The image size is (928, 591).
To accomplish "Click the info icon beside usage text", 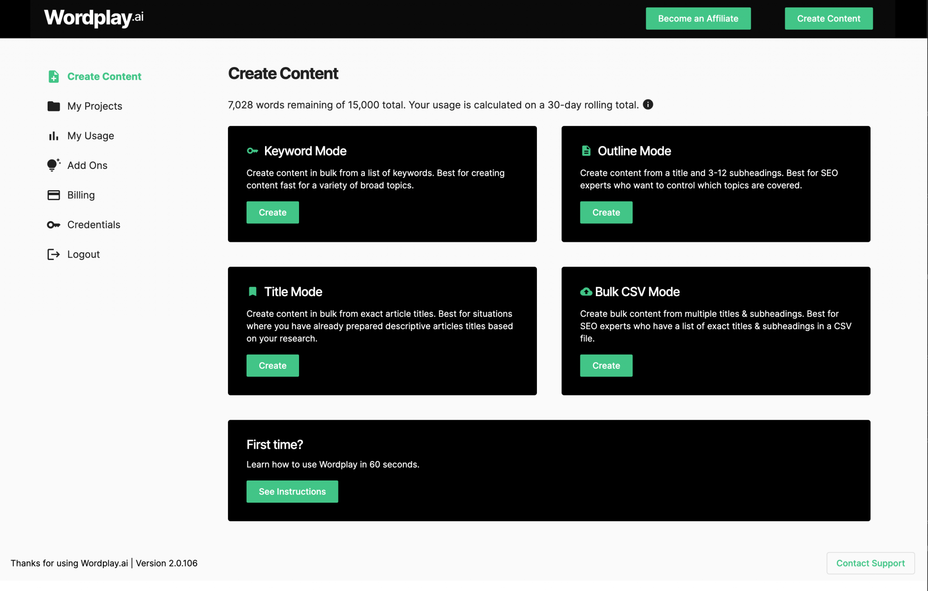I will [648, 105].
